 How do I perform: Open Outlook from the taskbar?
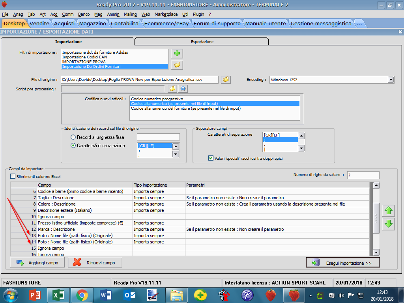(x=129, y=295)
